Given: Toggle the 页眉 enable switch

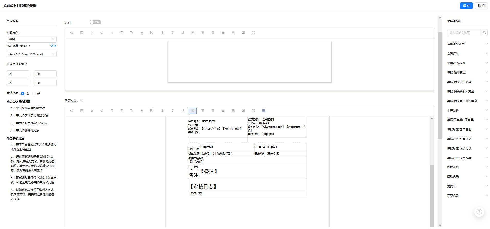Looking at the screenshot, I should (x=95, y=22).
